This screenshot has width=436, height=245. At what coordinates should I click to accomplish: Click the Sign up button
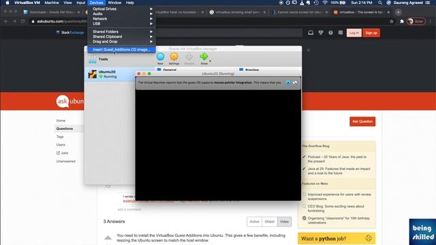[x=371, y=33]
